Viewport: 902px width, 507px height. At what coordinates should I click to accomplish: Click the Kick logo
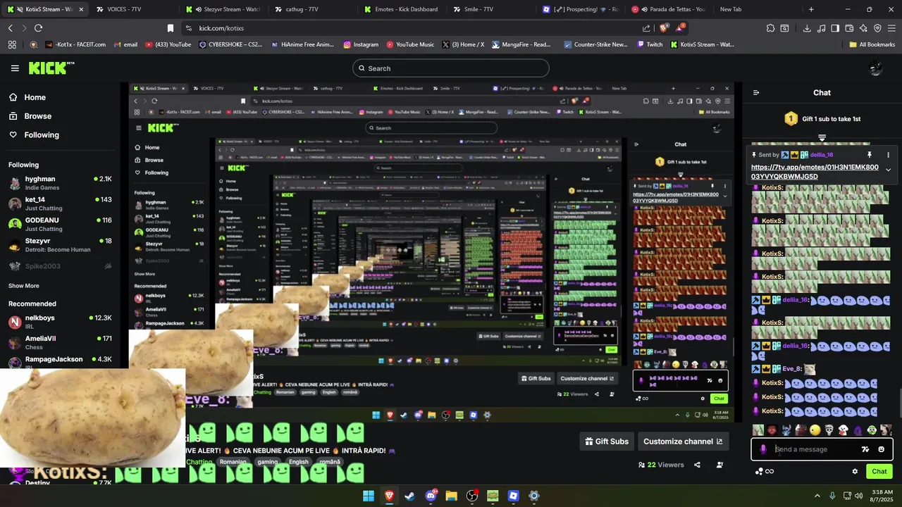click(x=51, y=68)
